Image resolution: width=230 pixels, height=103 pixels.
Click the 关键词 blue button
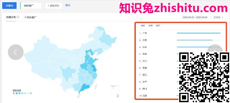click(x=9, y=6)
